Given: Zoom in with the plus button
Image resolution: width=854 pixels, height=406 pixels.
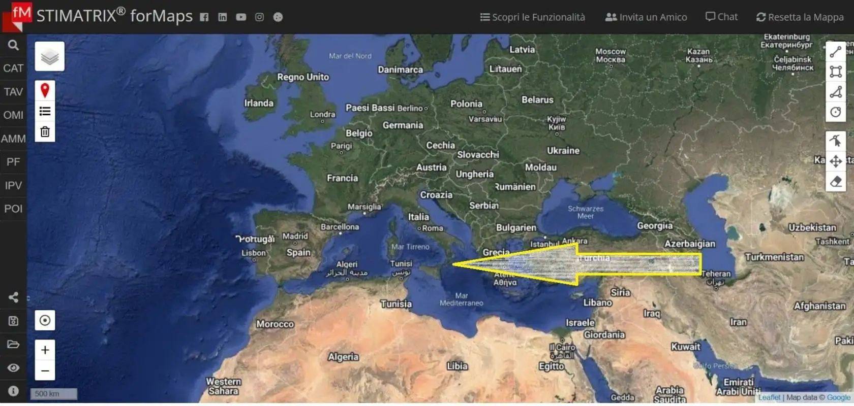Looking at the screenshot, I should 45,350.
